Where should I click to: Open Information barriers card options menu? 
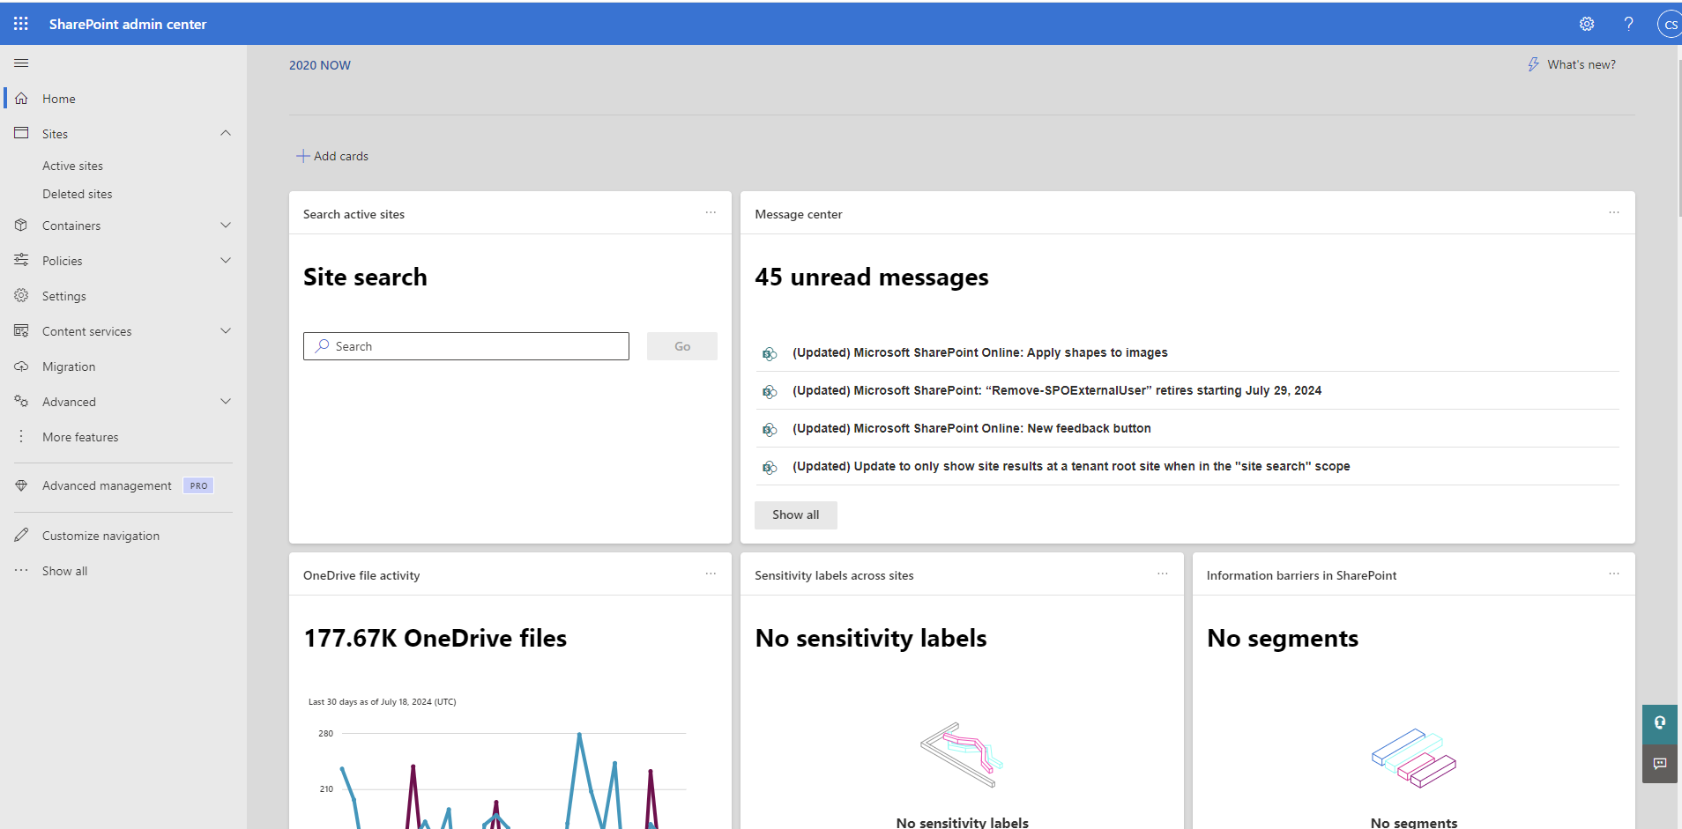pyautogui.click(x=1614, y=574)
